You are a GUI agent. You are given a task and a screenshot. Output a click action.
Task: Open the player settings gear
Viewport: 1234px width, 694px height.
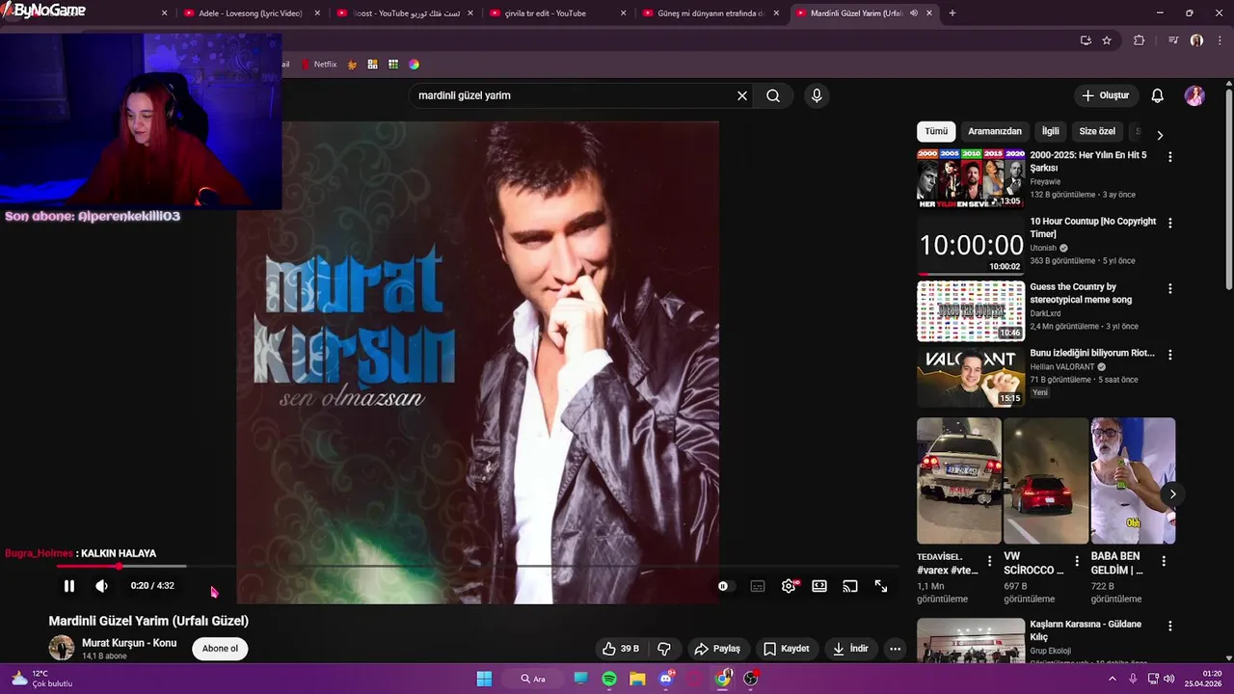click(x=789, y=586)
